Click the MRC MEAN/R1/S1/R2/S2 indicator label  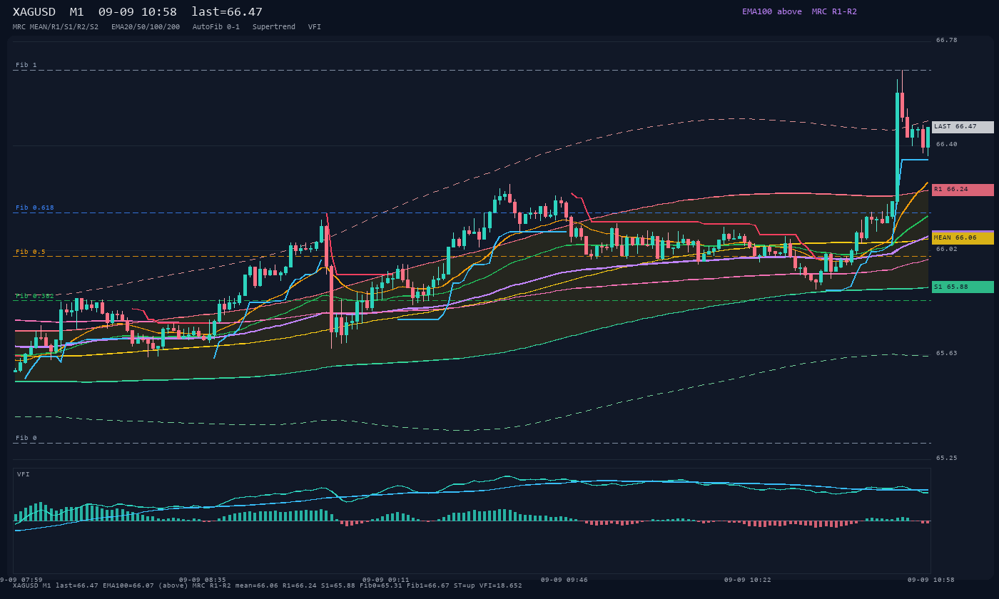[56, 27]
